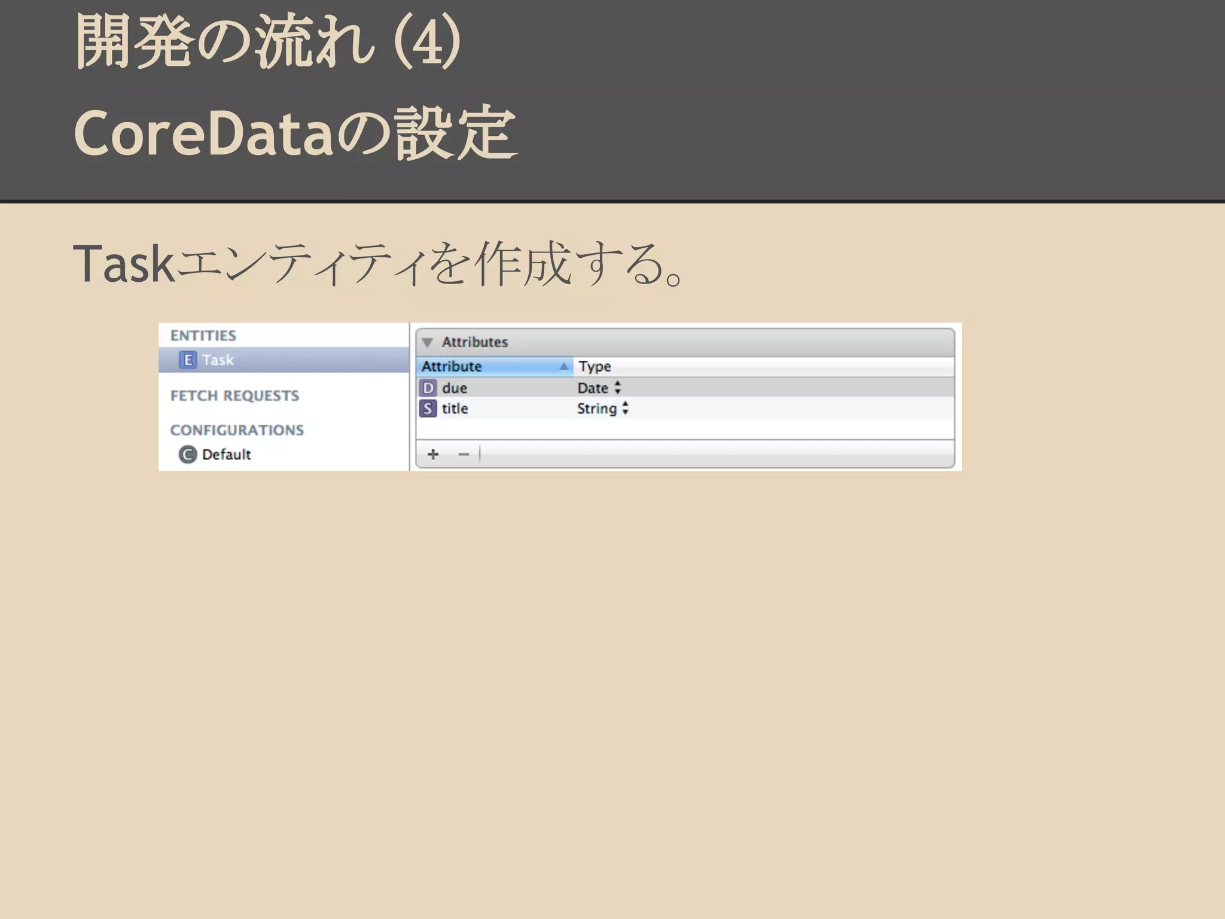
Task: Select the Task entity row
Action: point(284,360)
